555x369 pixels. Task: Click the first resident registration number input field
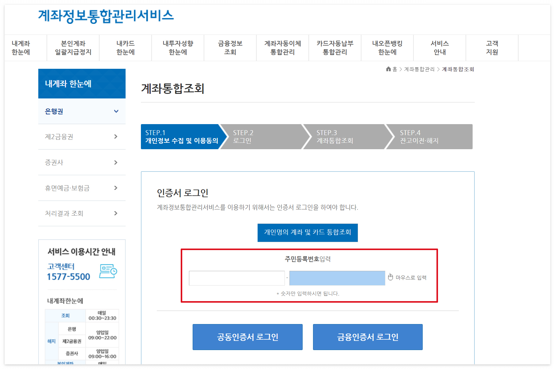pos(237,278)
